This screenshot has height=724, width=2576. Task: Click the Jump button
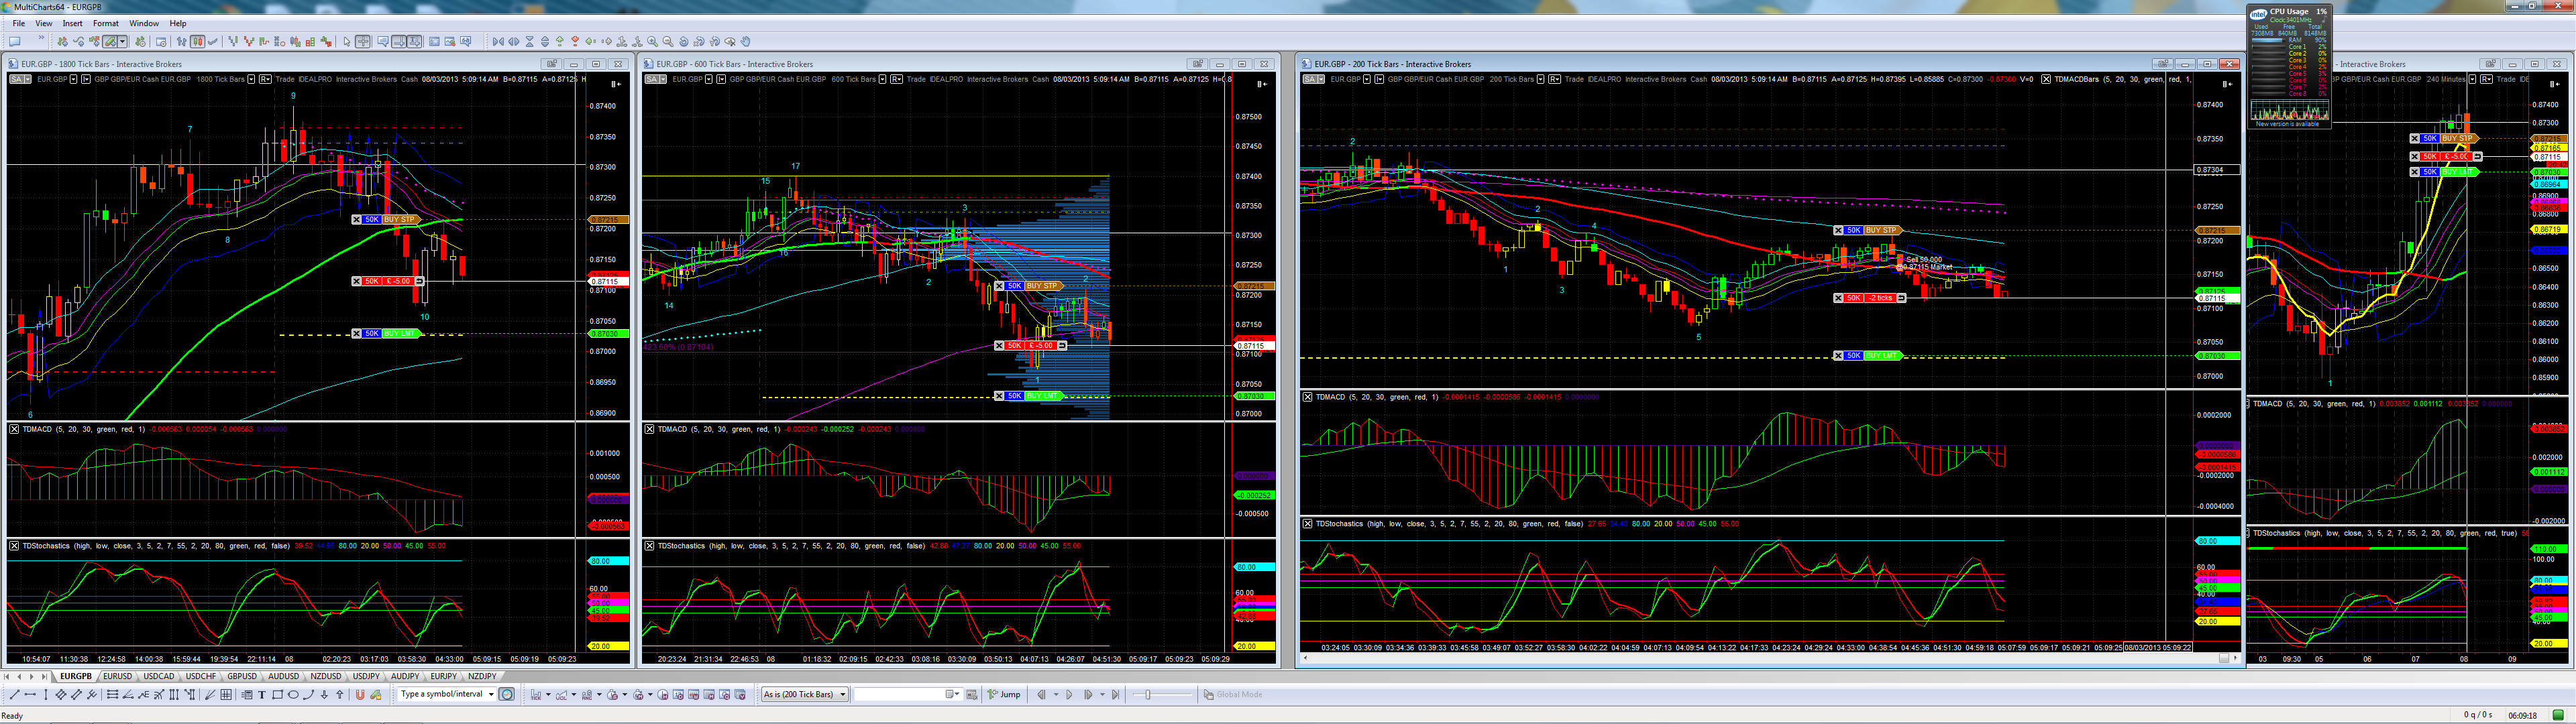point(1005,694)
